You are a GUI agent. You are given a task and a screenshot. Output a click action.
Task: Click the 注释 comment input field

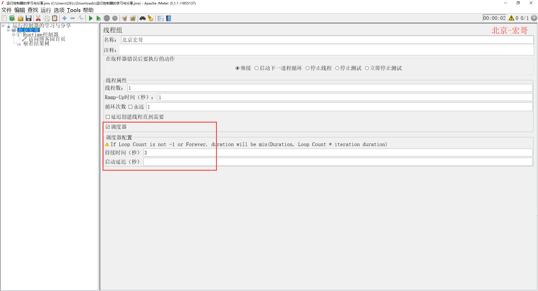(327, 50)
